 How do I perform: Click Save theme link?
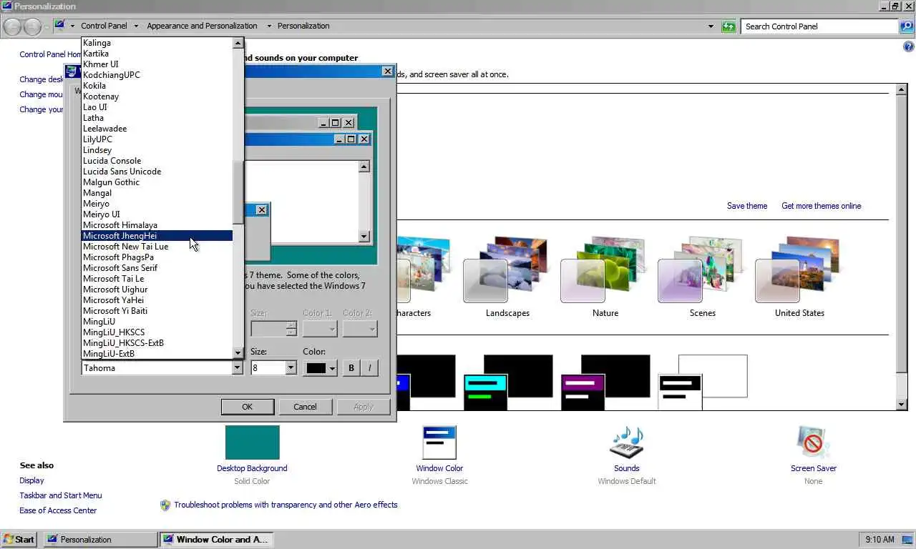(747, 206)
